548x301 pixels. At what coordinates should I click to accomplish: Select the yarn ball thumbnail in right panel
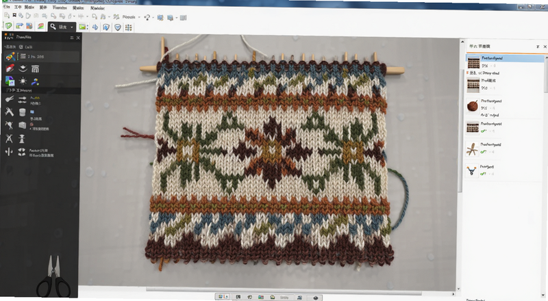click(473, 105)
